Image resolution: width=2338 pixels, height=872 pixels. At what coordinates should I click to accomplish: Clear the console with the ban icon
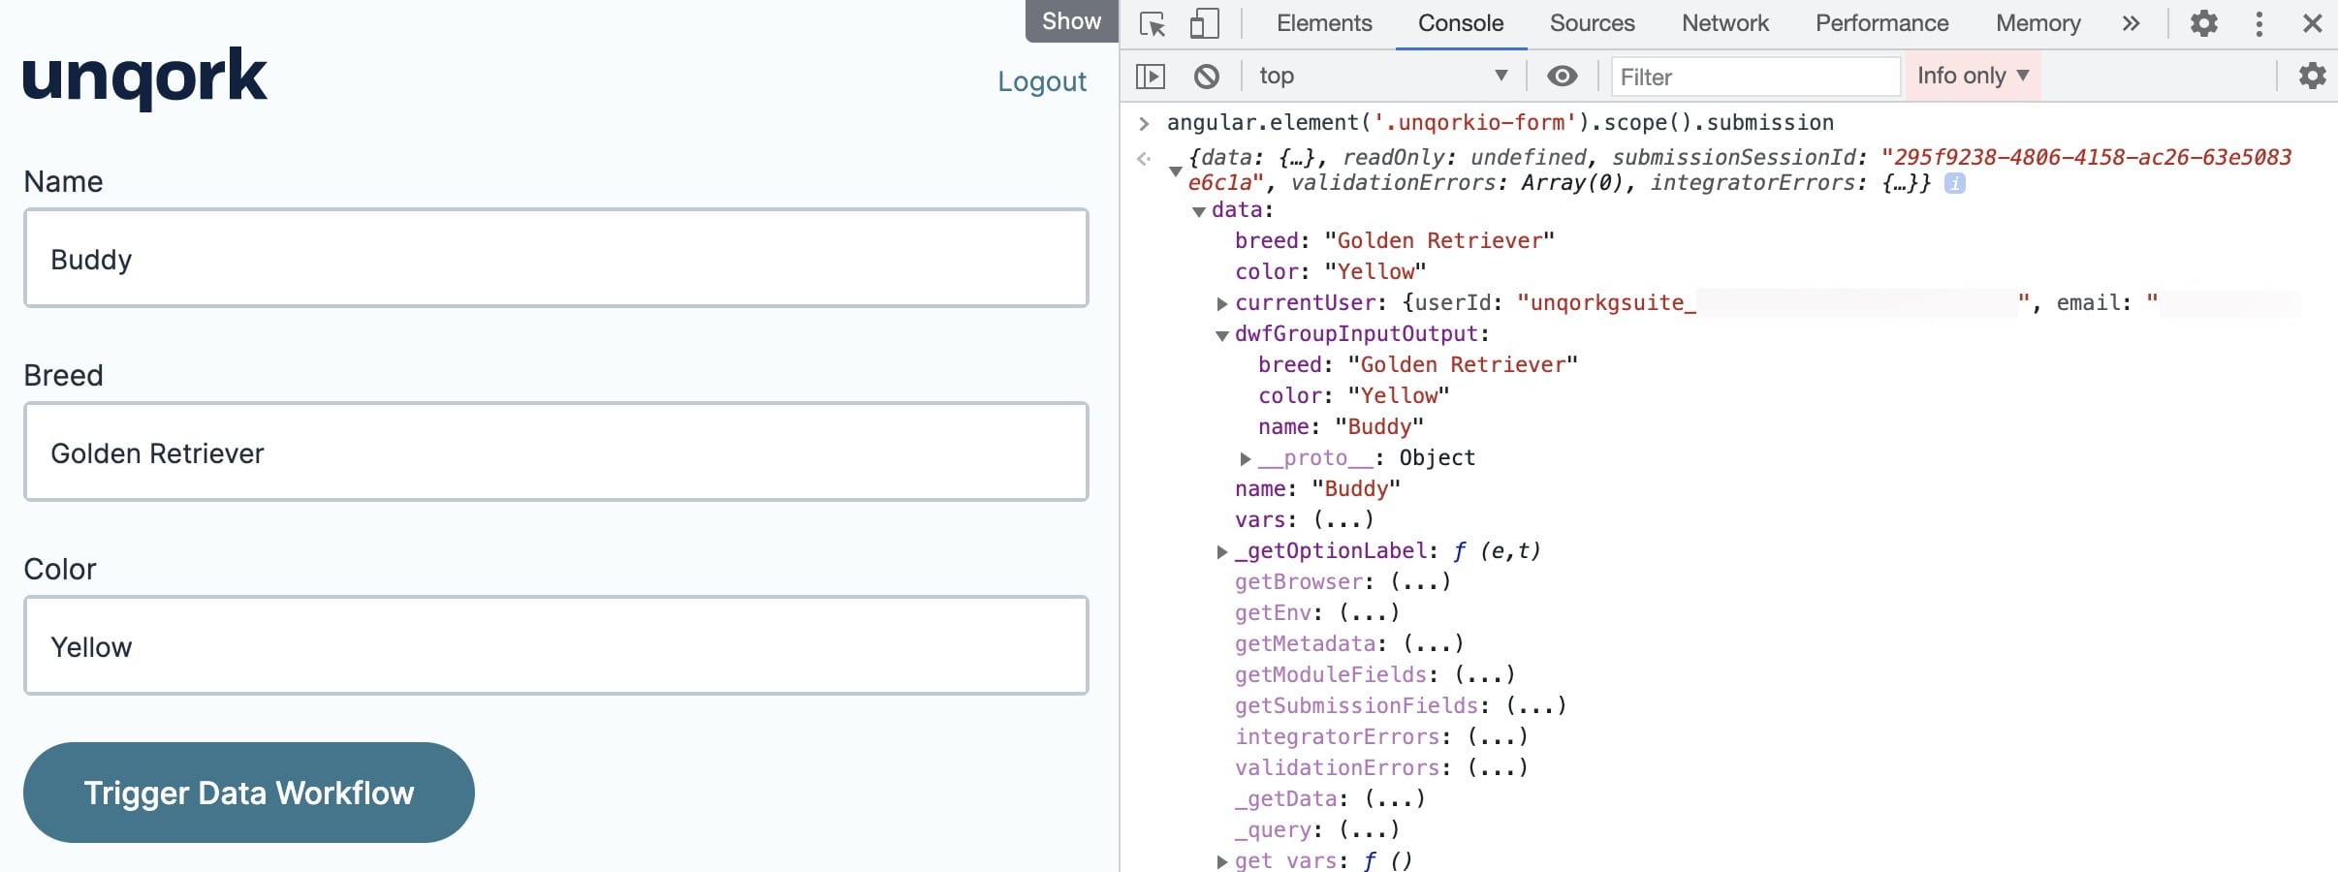(x=1206, y=76)
